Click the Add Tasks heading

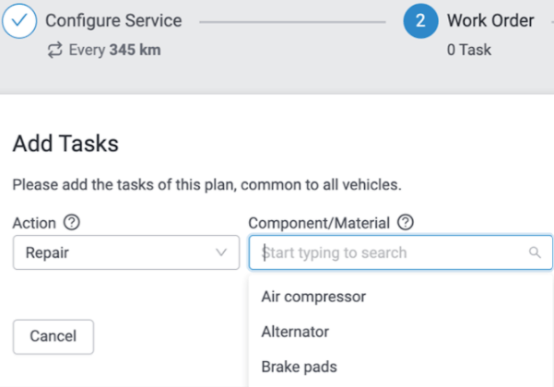pyautogui.click(x=65, y=144)
